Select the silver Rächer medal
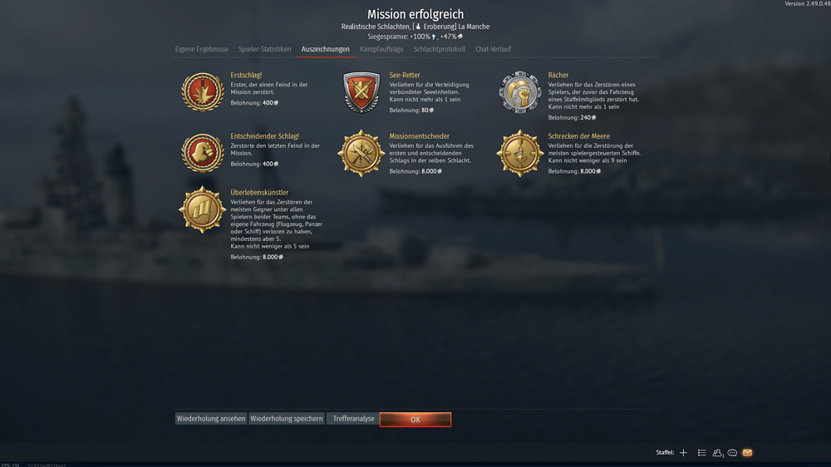This screenshot has width=831, height=467. click(520, 92)
